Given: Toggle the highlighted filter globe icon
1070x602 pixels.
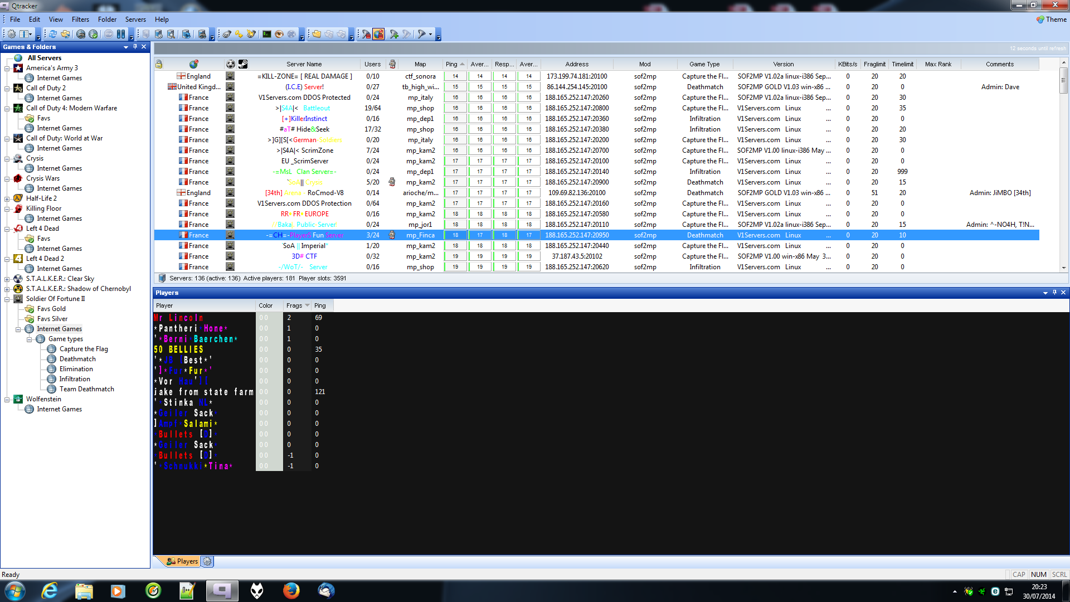Looking at the screenshot, I should click(378, 35).
